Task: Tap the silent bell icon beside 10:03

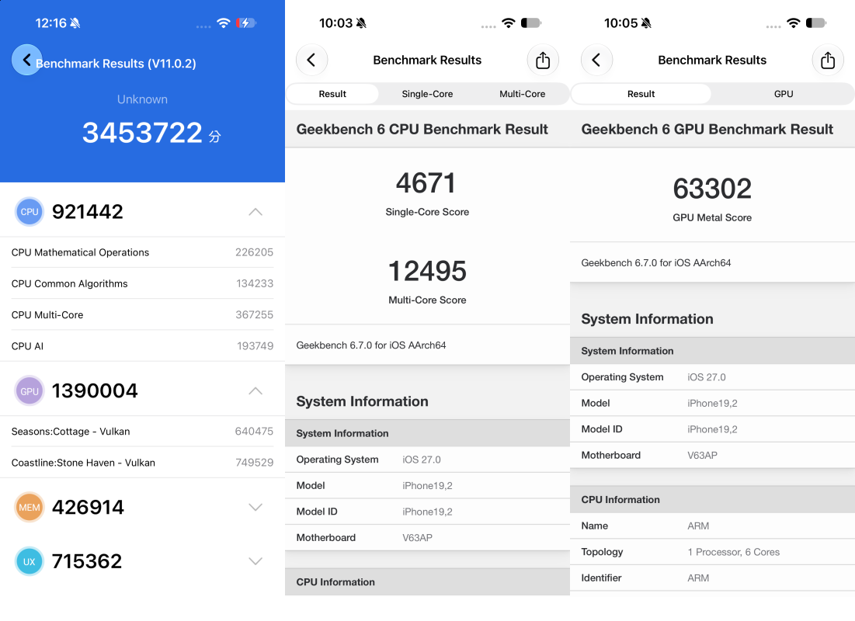Action: (x=362, y=23)
